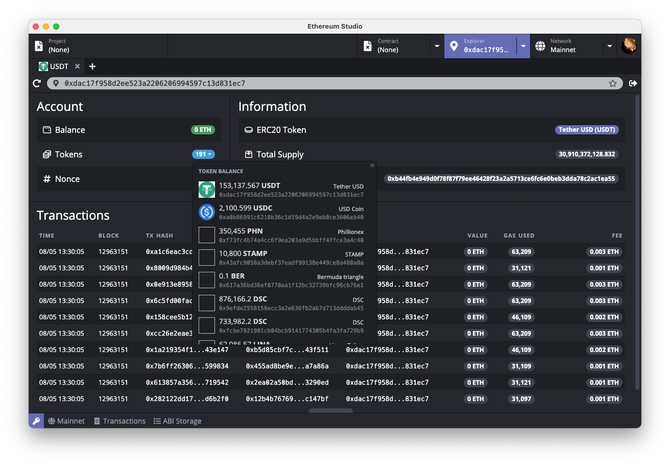Click the key icon in status bar

[36, 421]
